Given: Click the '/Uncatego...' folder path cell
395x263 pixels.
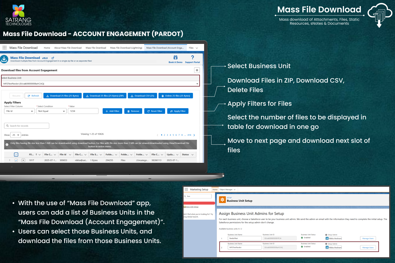Looking at the screenshot, I should click(142, 160).
